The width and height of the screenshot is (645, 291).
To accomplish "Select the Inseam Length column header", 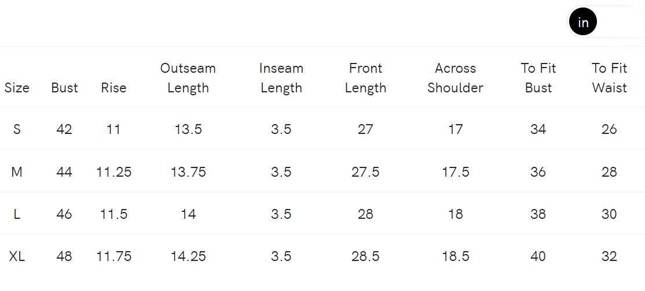I will point(281,78).
